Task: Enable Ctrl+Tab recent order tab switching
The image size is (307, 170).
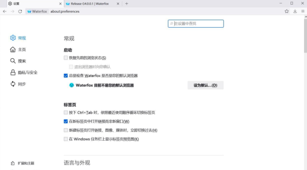Action: pos(66,112)
